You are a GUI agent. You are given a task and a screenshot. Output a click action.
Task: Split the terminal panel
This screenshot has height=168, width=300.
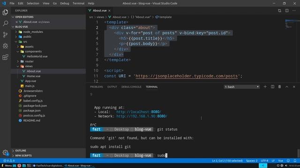272,87
